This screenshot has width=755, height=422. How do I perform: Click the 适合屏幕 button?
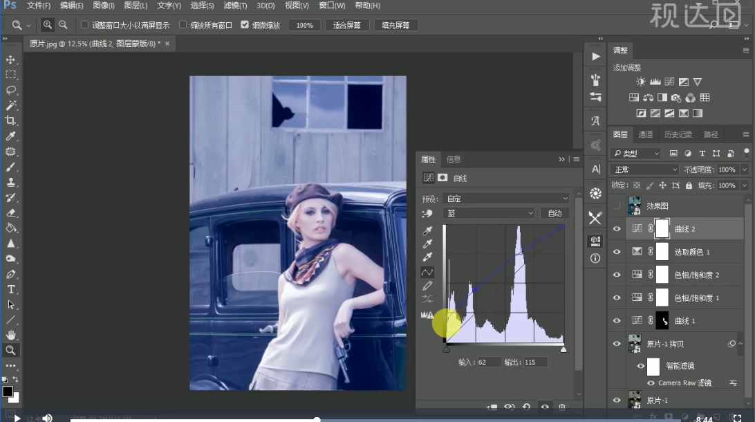point(346,25)
